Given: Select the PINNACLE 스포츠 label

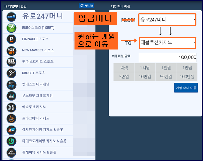Looking at the screenshot, I should 35,39.
